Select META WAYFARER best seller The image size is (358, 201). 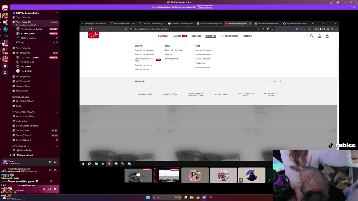click(x=145, y=94)
